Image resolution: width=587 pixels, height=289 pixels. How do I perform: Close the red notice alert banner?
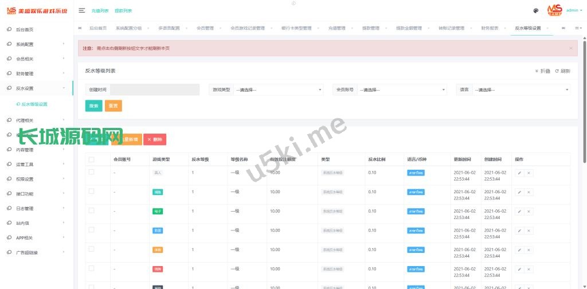click(570, 48)
